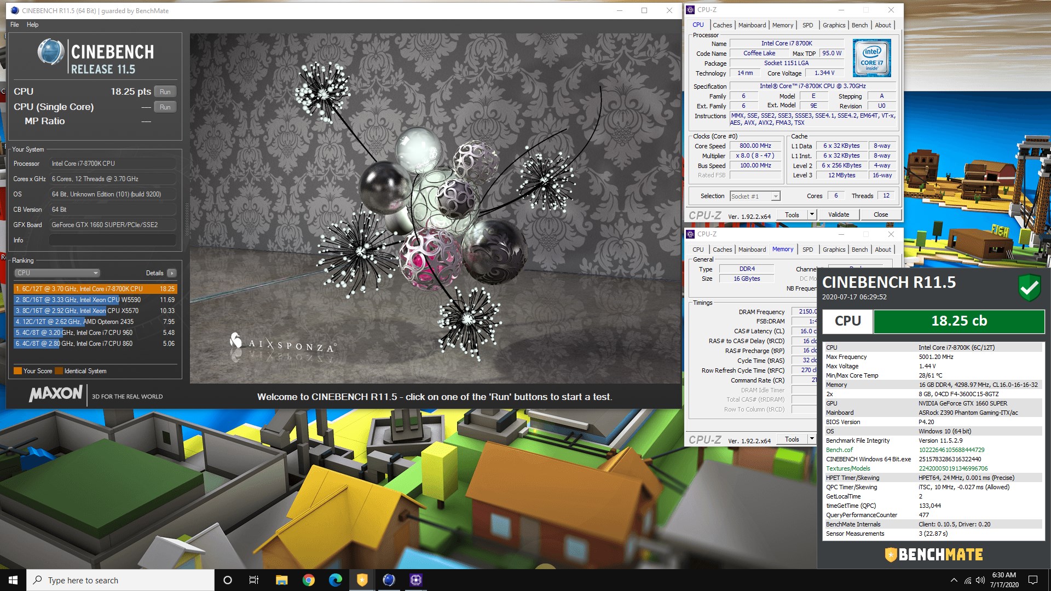Screen dimensions: 1051x591
Task: Select ranking row Xeon W5590 11.69
Action: (95, 300)
